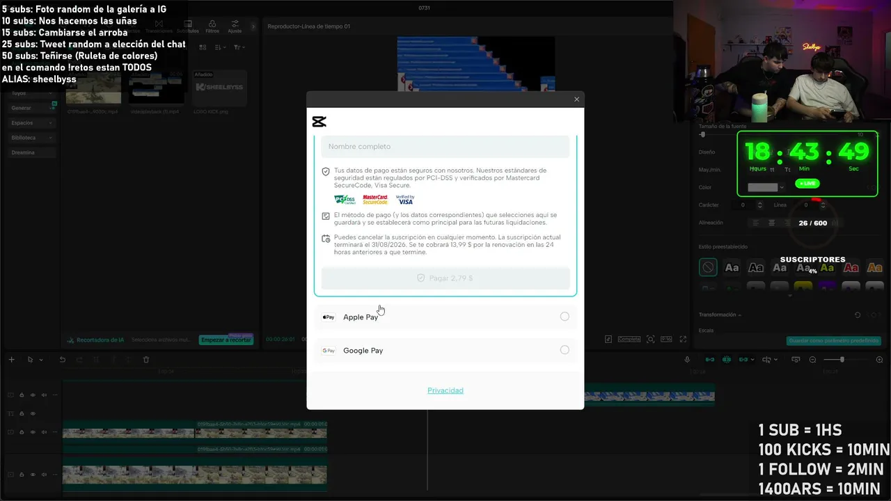Hide the bottom timeline track
The width and height of the screenshot is (891, 501).
pos(33,475)
